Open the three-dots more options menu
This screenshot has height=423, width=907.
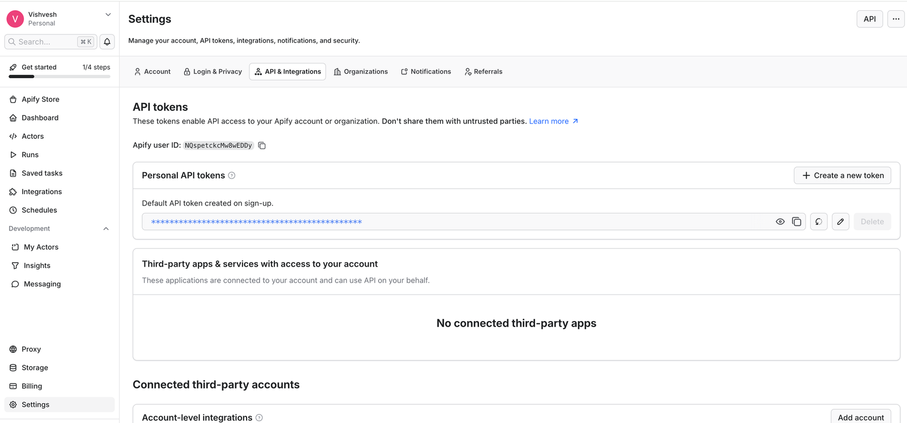pyautogui.click(x=896, y=19)
